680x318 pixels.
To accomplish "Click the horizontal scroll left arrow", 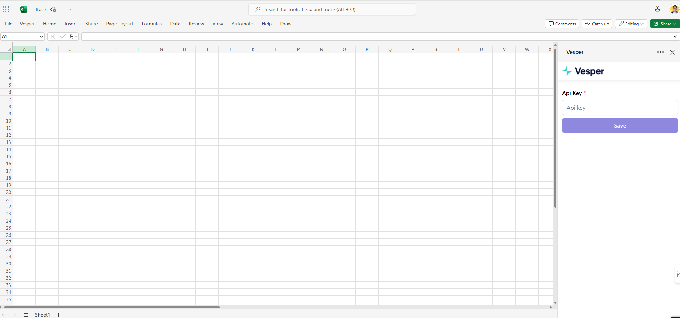I will (1, 307).
